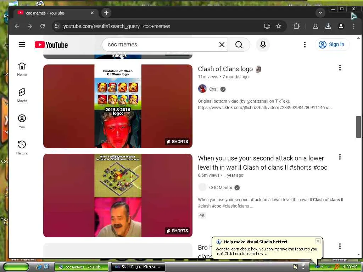Open the YouTube hamburger guide menu
This screenshot has width=363, height=272.
tap(22, 44)
